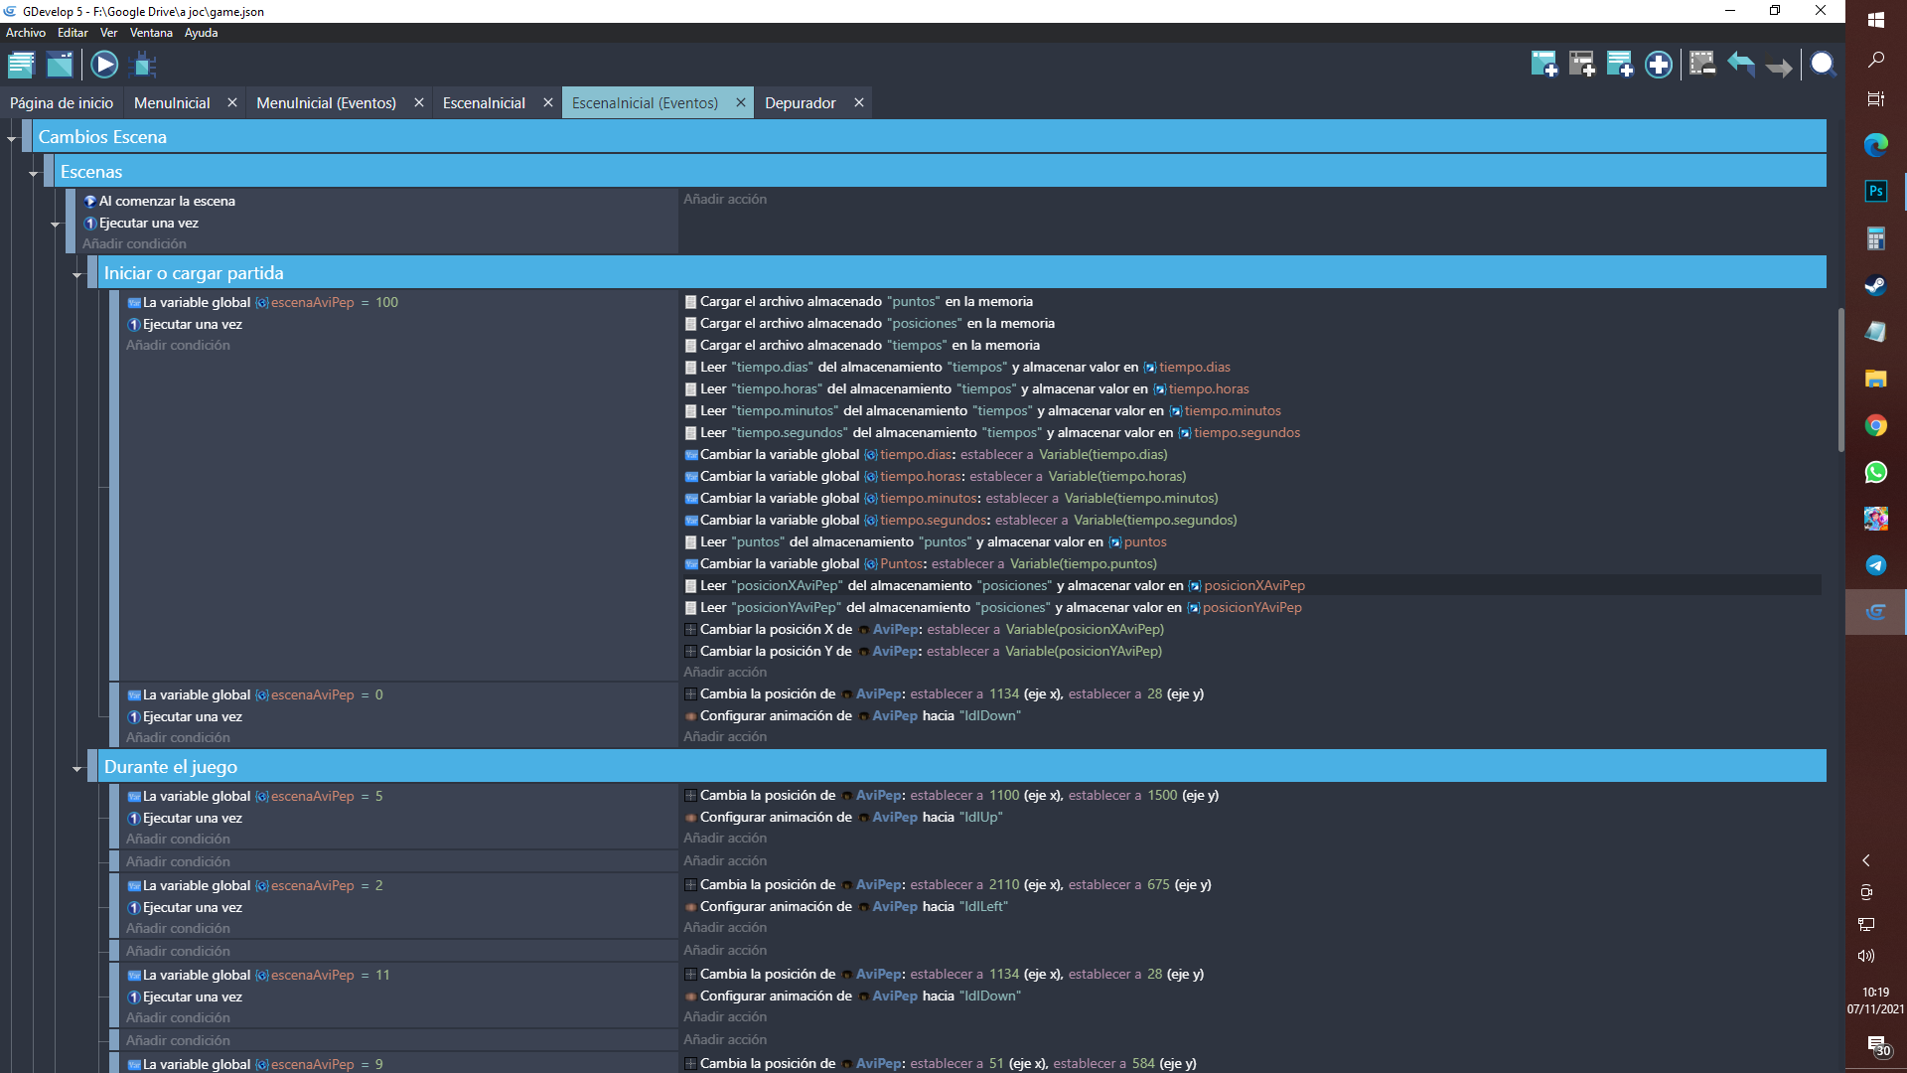Click Añadir acción beside Al comenzar la escena
The height and width of the screenshot is (1073, 1907).
click(x=725, y=200)
